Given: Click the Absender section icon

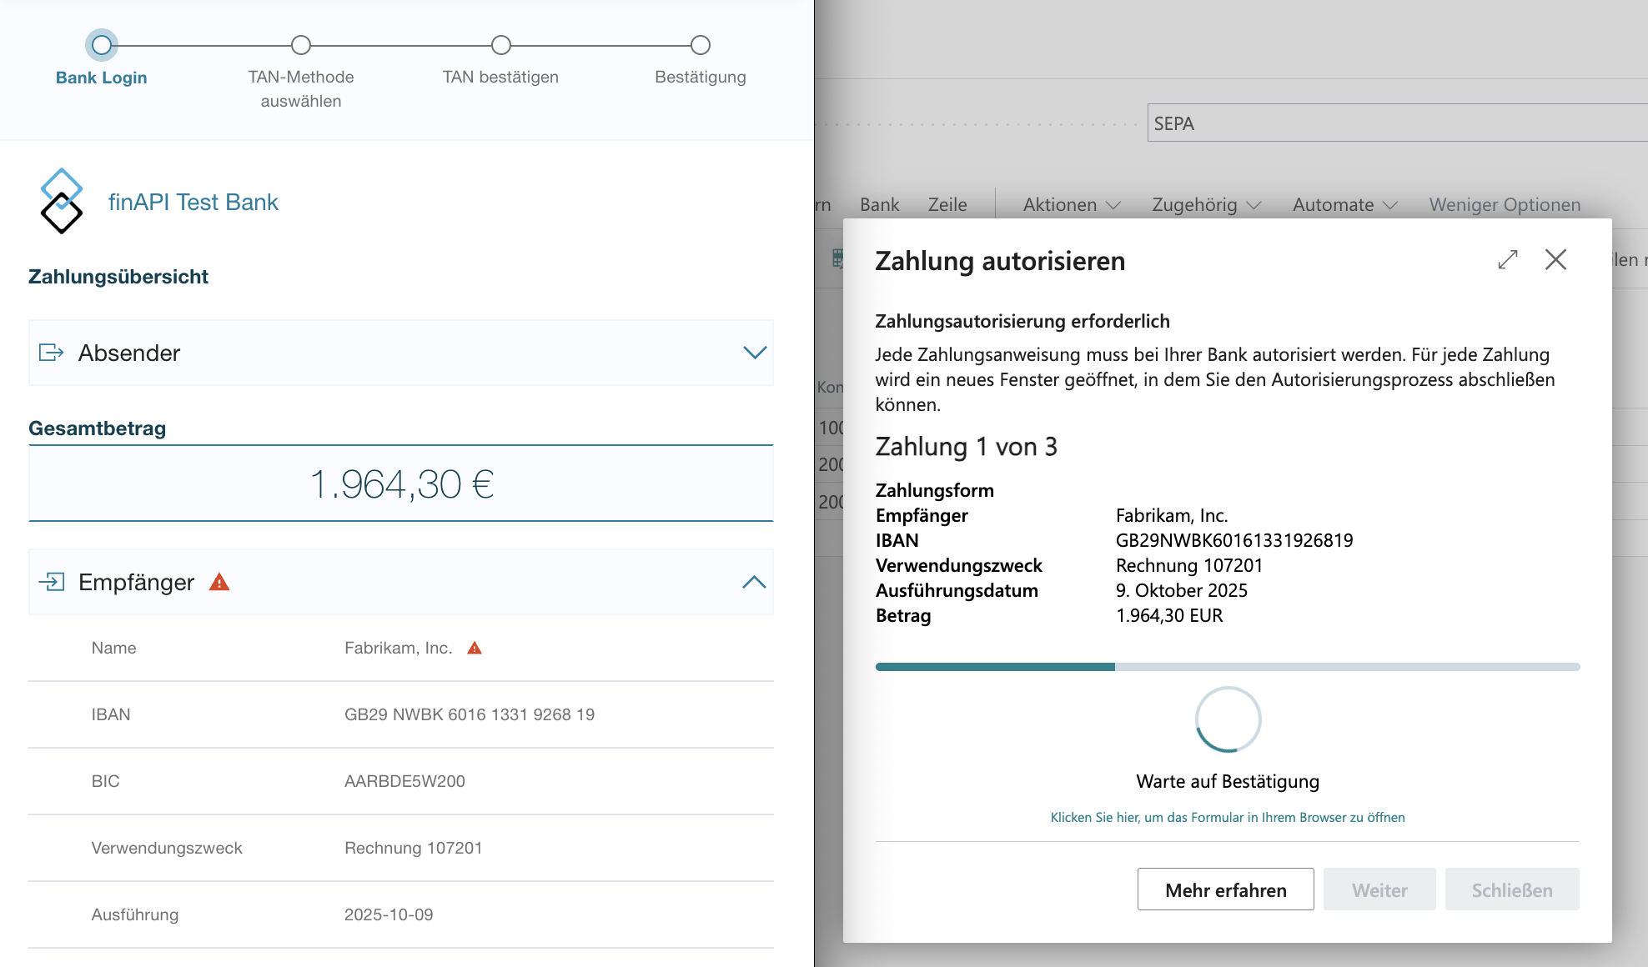Looking at the screenshot, I should coord(52,353).
